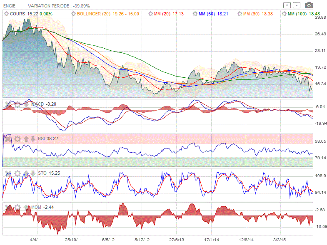Move the RSI panel down
This screenshot has height=245, width=327.
click(x=33, y=139)
